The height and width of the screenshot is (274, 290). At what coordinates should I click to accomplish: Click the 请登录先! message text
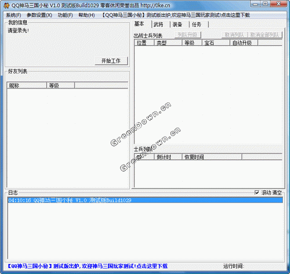point(19,30)
